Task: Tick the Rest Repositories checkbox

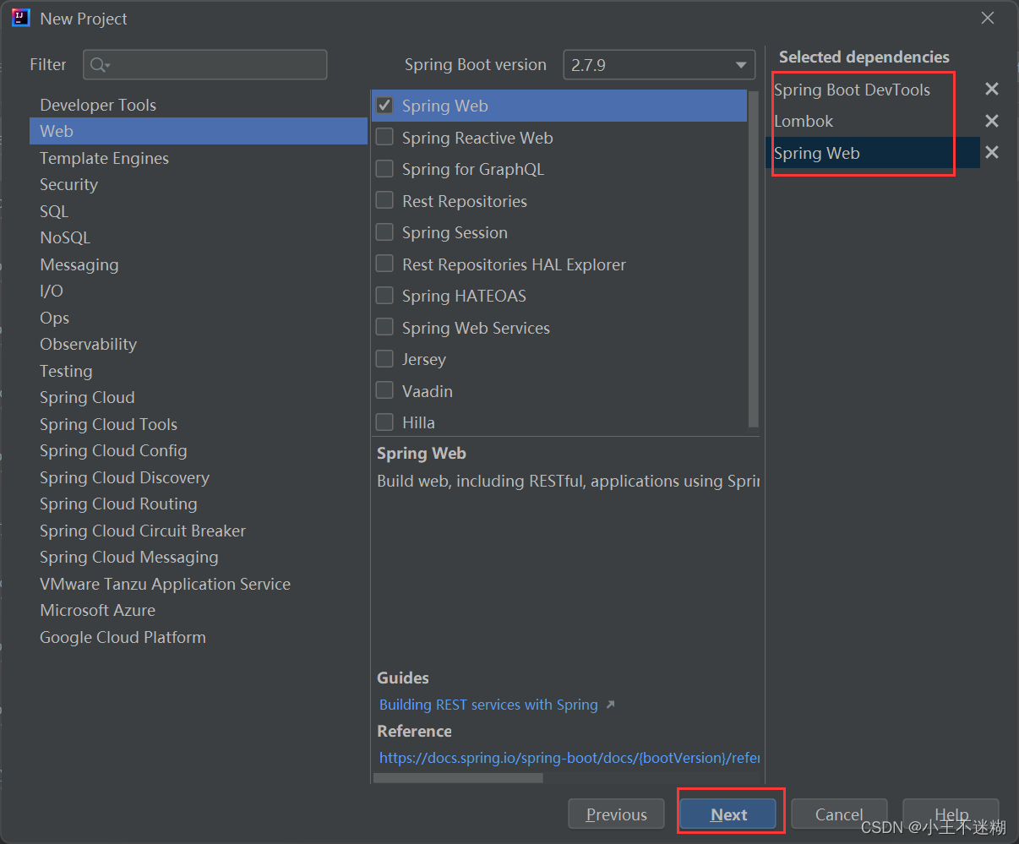Action: (x=384, y=200)
